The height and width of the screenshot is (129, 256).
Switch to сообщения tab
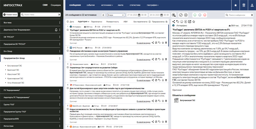[x=75, y=5]
